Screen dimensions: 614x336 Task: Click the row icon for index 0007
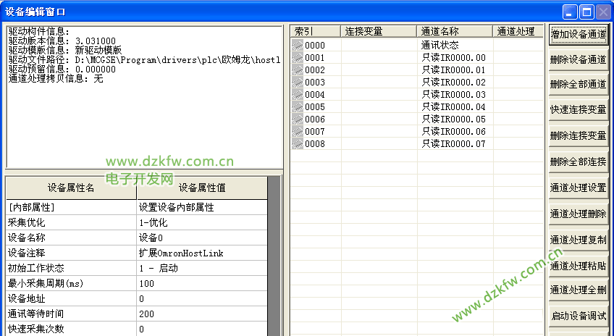(298, 132)
